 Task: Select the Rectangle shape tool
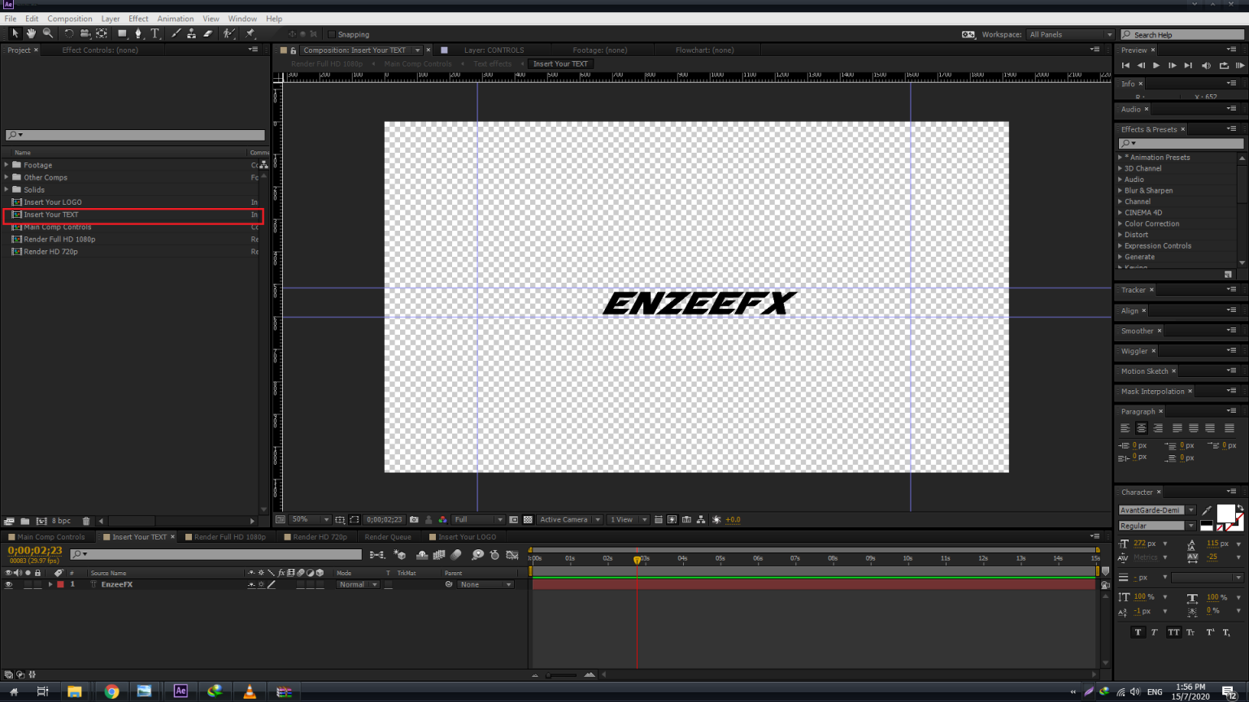122,33
